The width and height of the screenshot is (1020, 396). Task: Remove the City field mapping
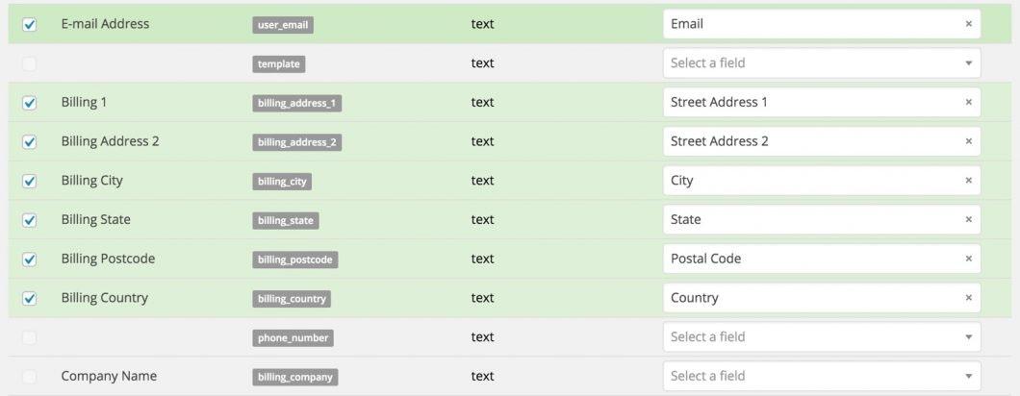point(968,181)
